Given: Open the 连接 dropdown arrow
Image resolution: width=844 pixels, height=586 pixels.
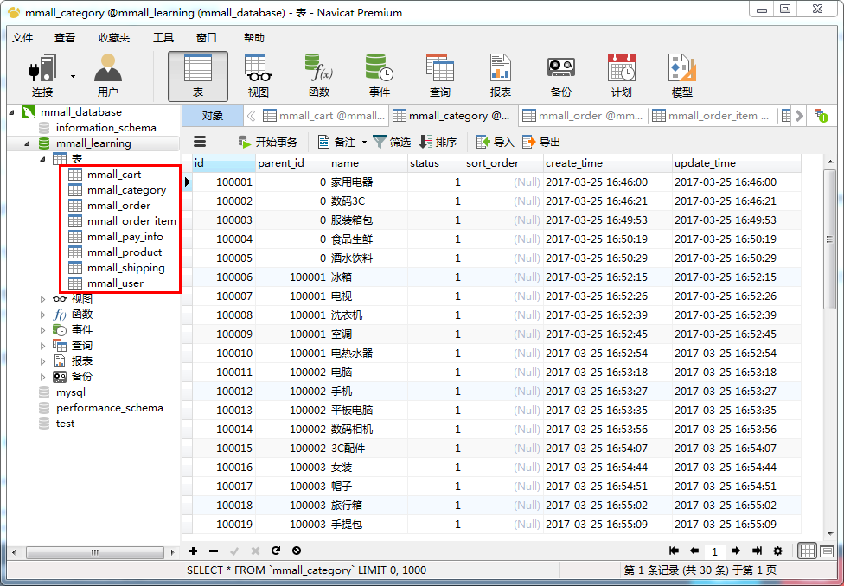Looking at the screenshot, I should click(73, 76).
